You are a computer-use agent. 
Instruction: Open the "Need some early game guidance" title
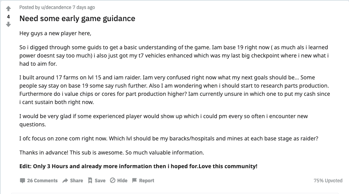[77, 18]
